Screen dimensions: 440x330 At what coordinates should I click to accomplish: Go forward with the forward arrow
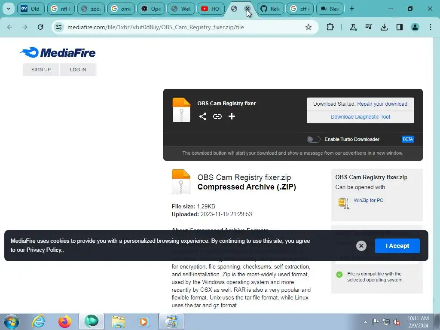click(x=25, y=27)
